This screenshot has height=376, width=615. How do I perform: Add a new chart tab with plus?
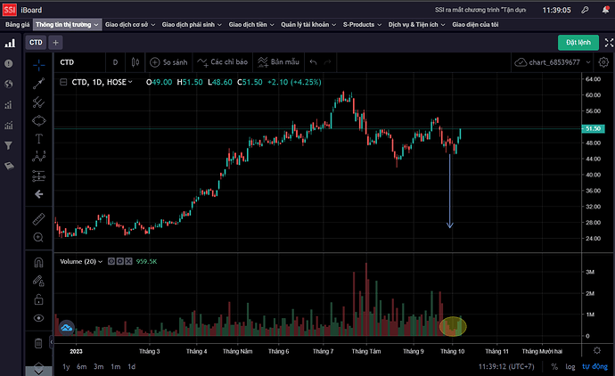click(x=55, y=43)
